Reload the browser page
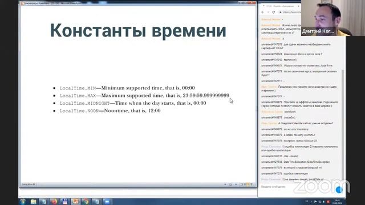 (x=274, y=12)
